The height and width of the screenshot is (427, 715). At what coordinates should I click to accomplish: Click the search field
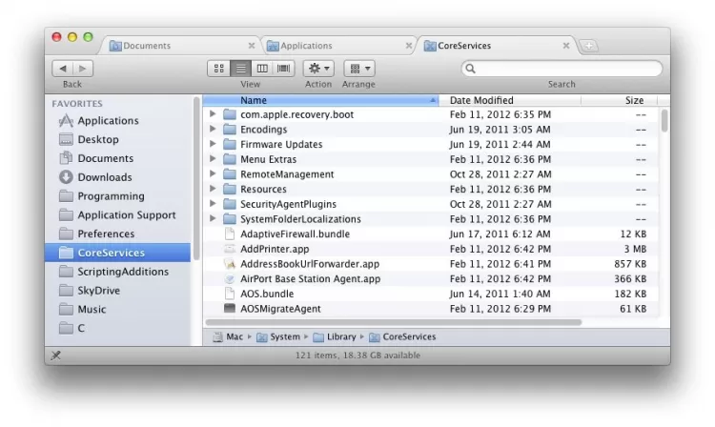(562, 69)
